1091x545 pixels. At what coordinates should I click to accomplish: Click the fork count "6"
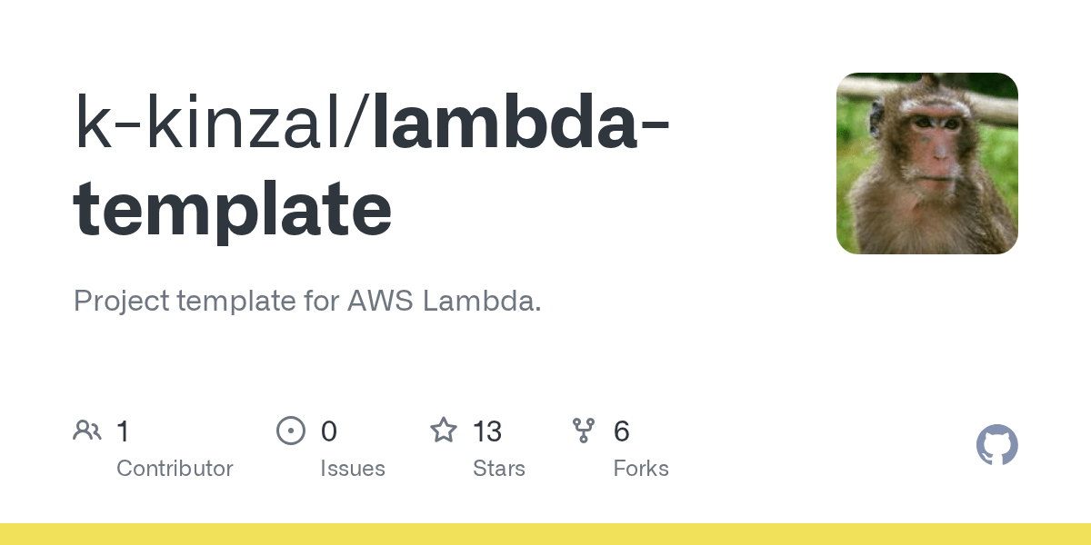point(622,431)
